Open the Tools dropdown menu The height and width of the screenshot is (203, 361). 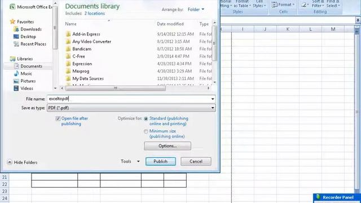point(130,161)
